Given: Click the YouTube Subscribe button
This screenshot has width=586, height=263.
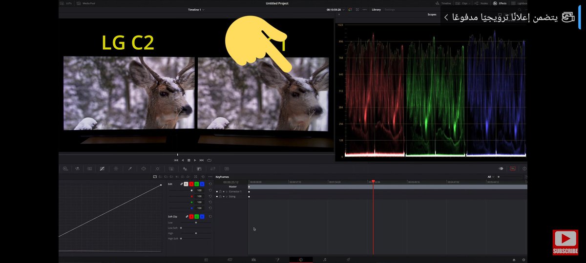Looking at the screenshot, I should tap(565, 243).
